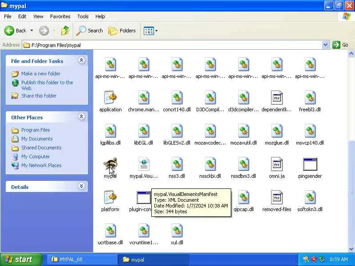This screenshot has width=355, height=266.
Task: Select the mozavutil.dll file icon
Action: click(x=243, y=131)
